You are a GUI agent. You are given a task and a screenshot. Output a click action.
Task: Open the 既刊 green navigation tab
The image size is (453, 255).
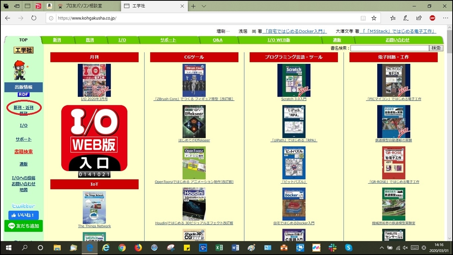point(89,40)
